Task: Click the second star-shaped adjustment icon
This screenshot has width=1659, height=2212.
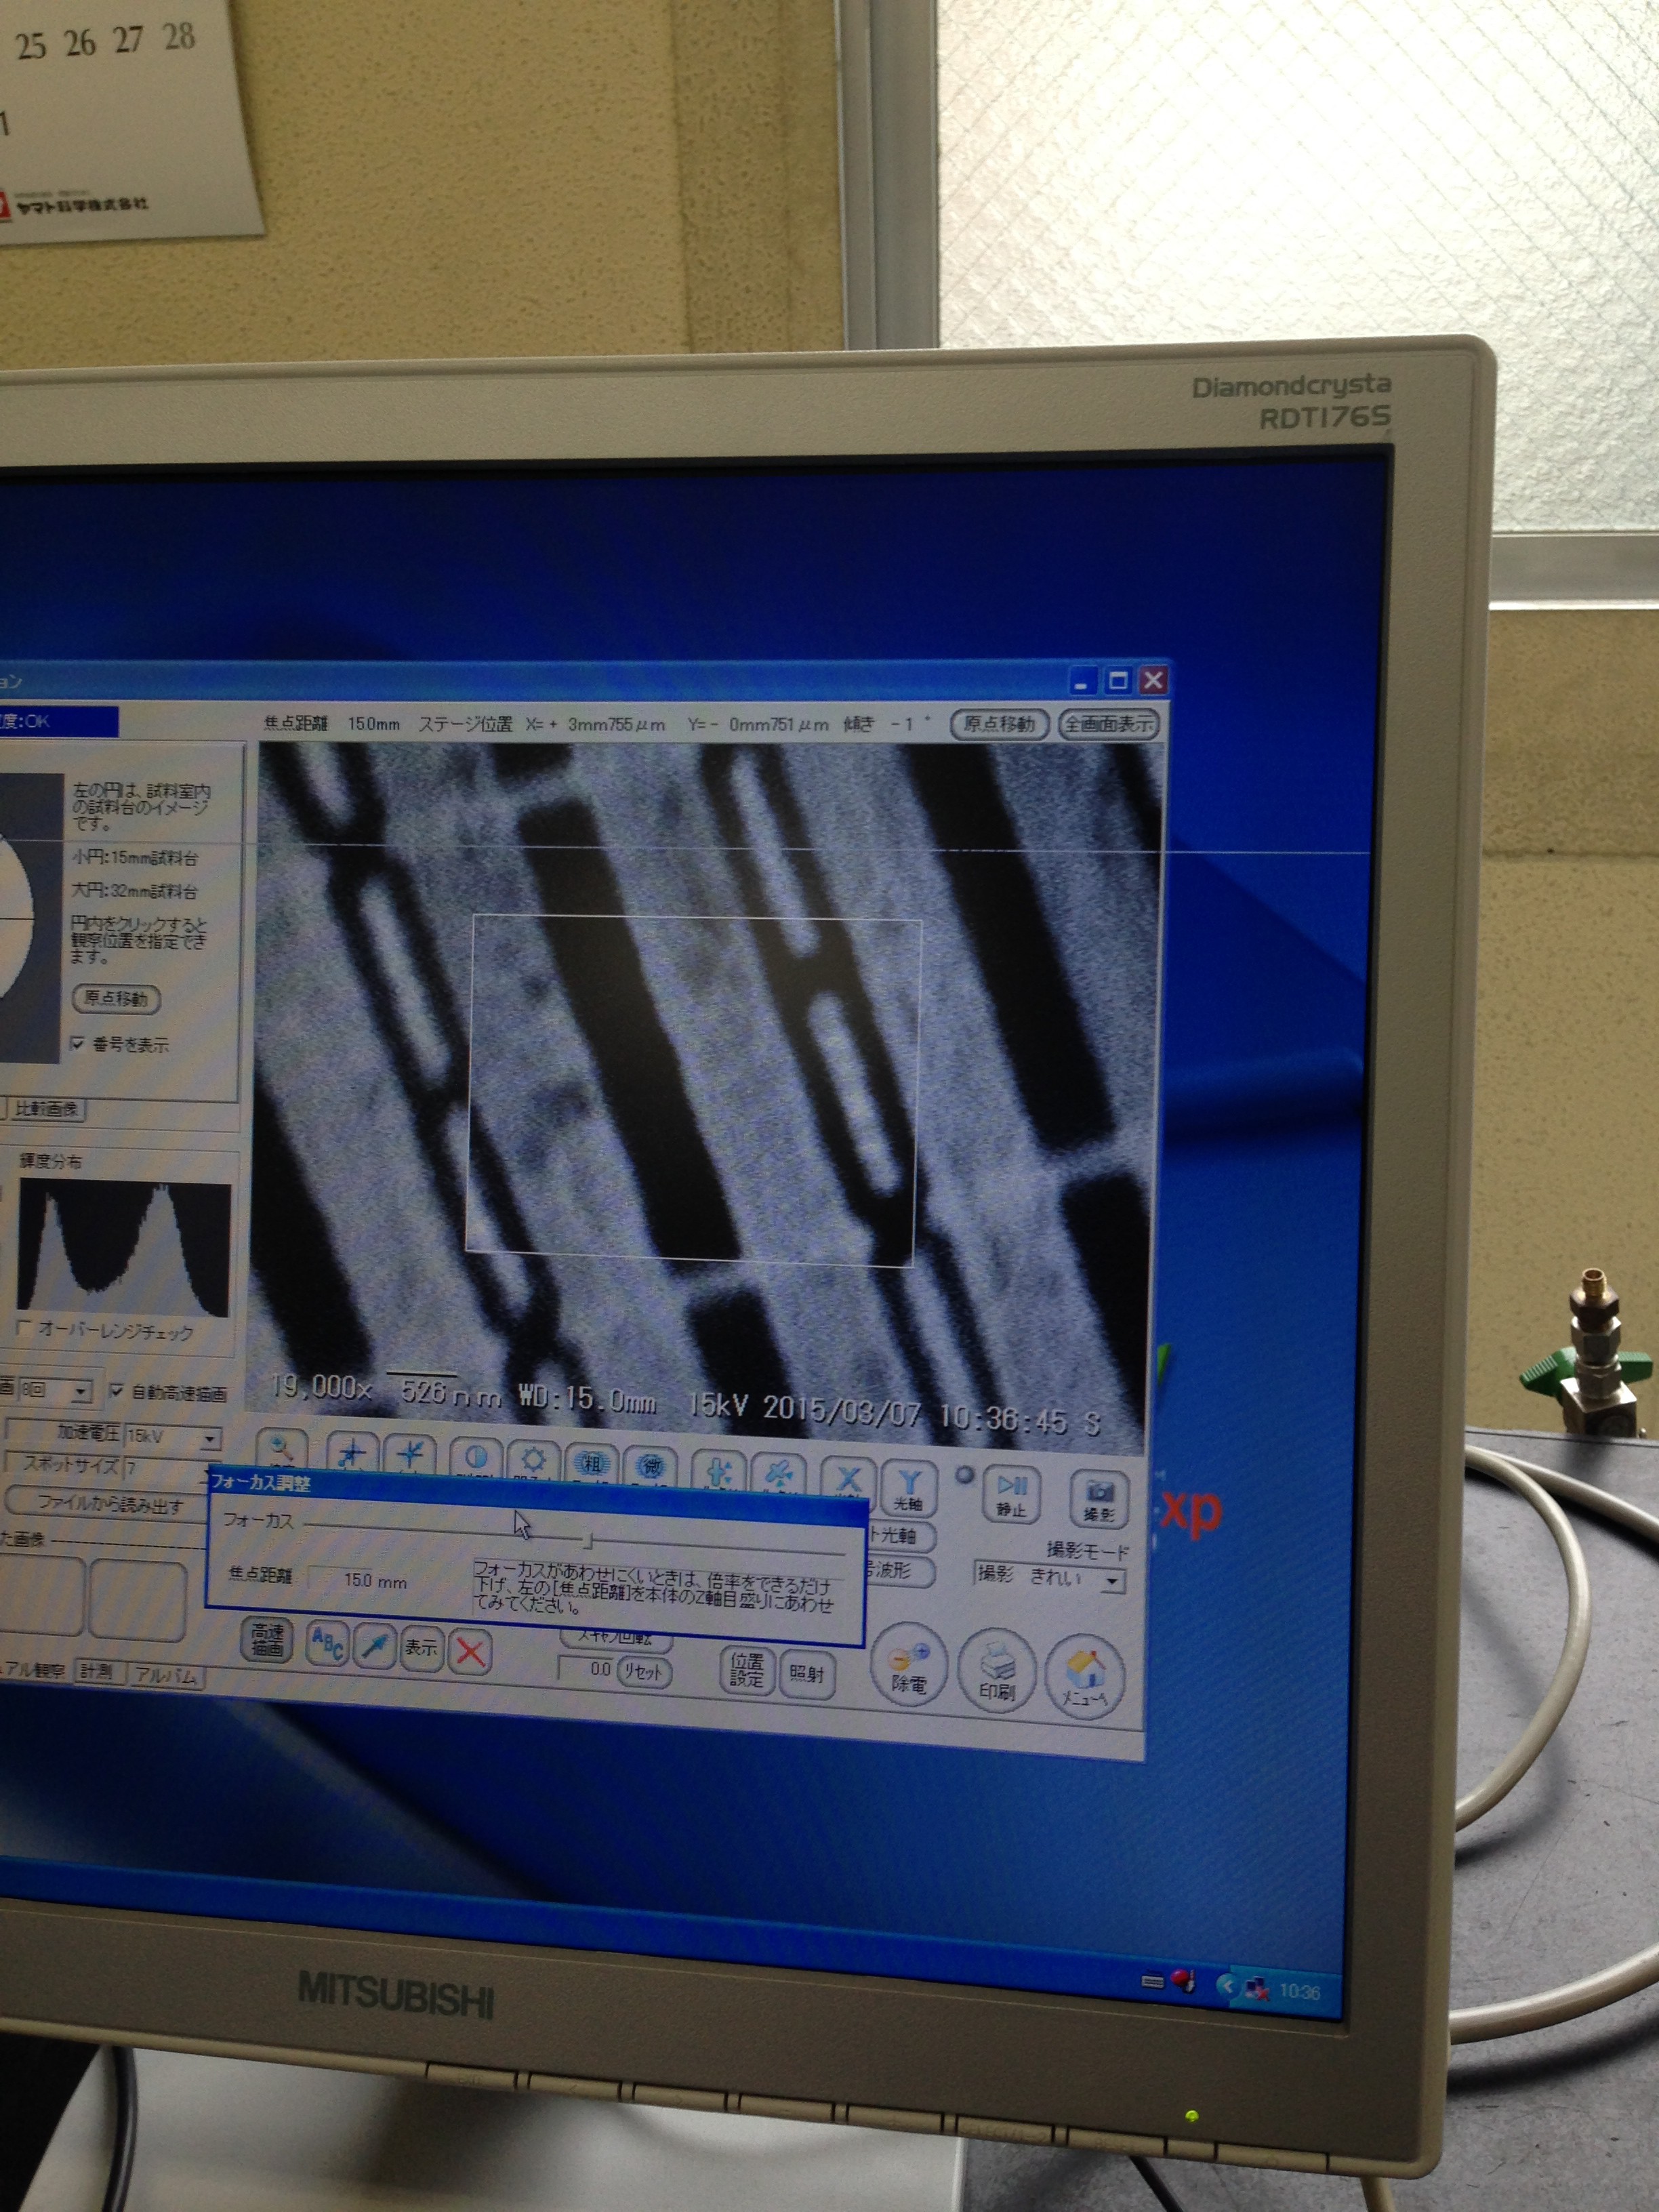Action: coord(411,1456)
